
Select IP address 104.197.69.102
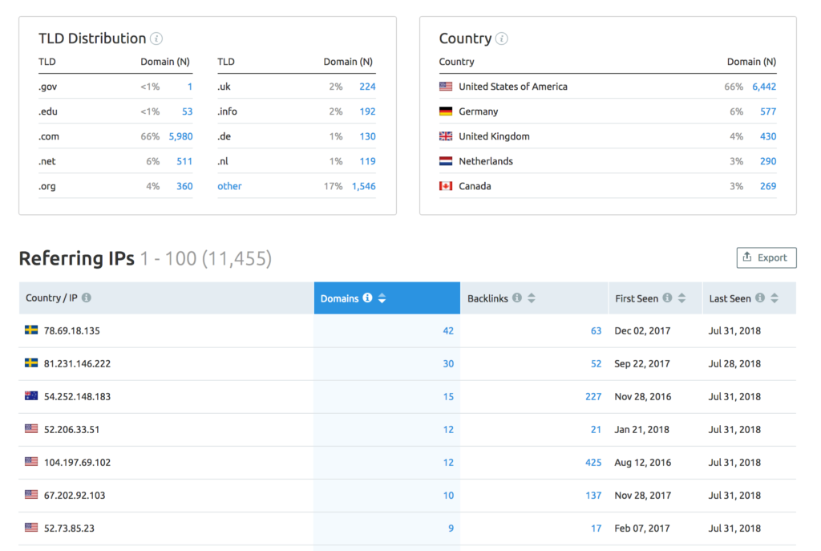[x=77, y=463]
